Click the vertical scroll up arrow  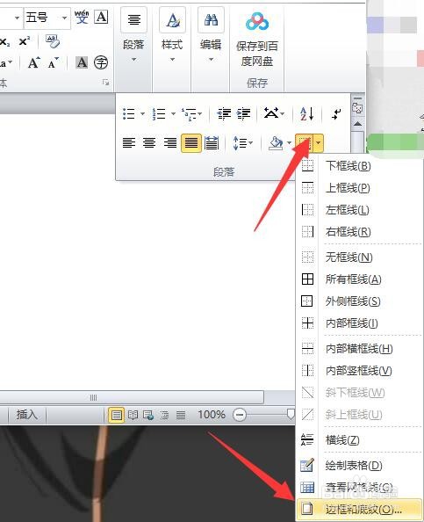click(358, 124)
